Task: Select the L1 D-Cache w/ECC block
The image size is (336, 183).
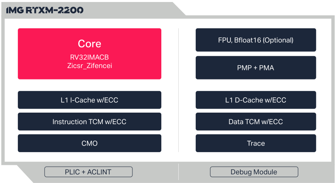Action: 256,100
